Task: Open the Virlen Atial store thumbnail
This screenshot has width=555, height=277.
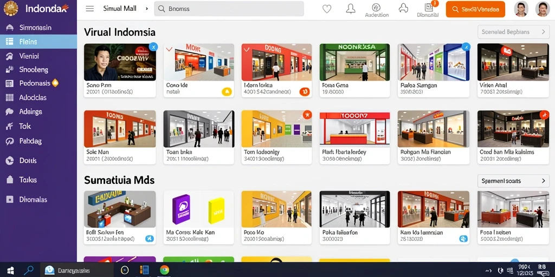Action: 513,63
